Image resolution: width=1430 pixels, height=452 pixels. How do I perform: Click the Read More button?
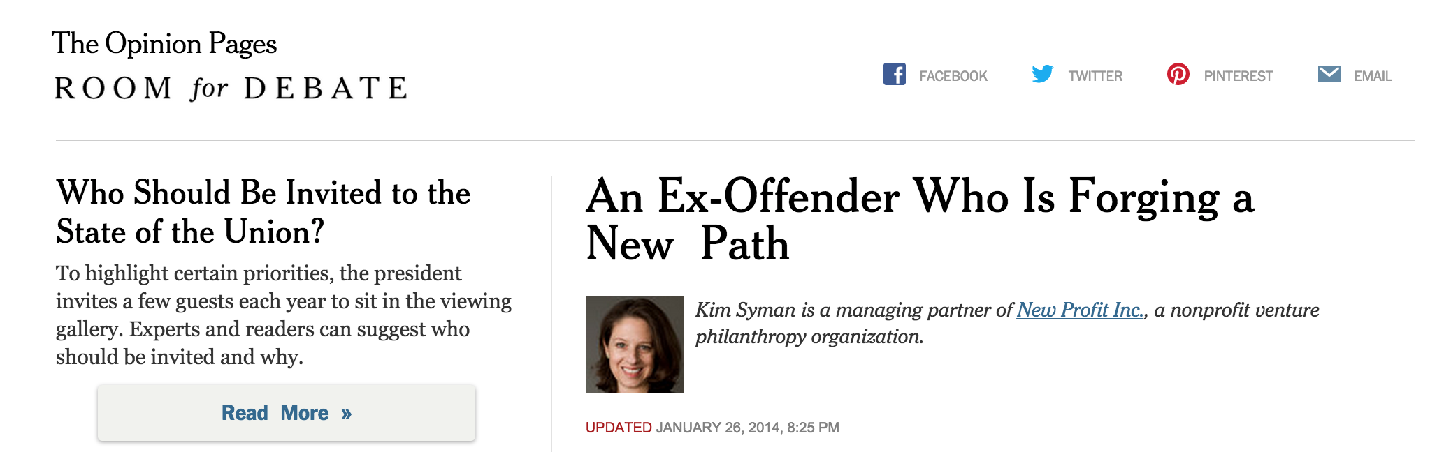point(287,412)
